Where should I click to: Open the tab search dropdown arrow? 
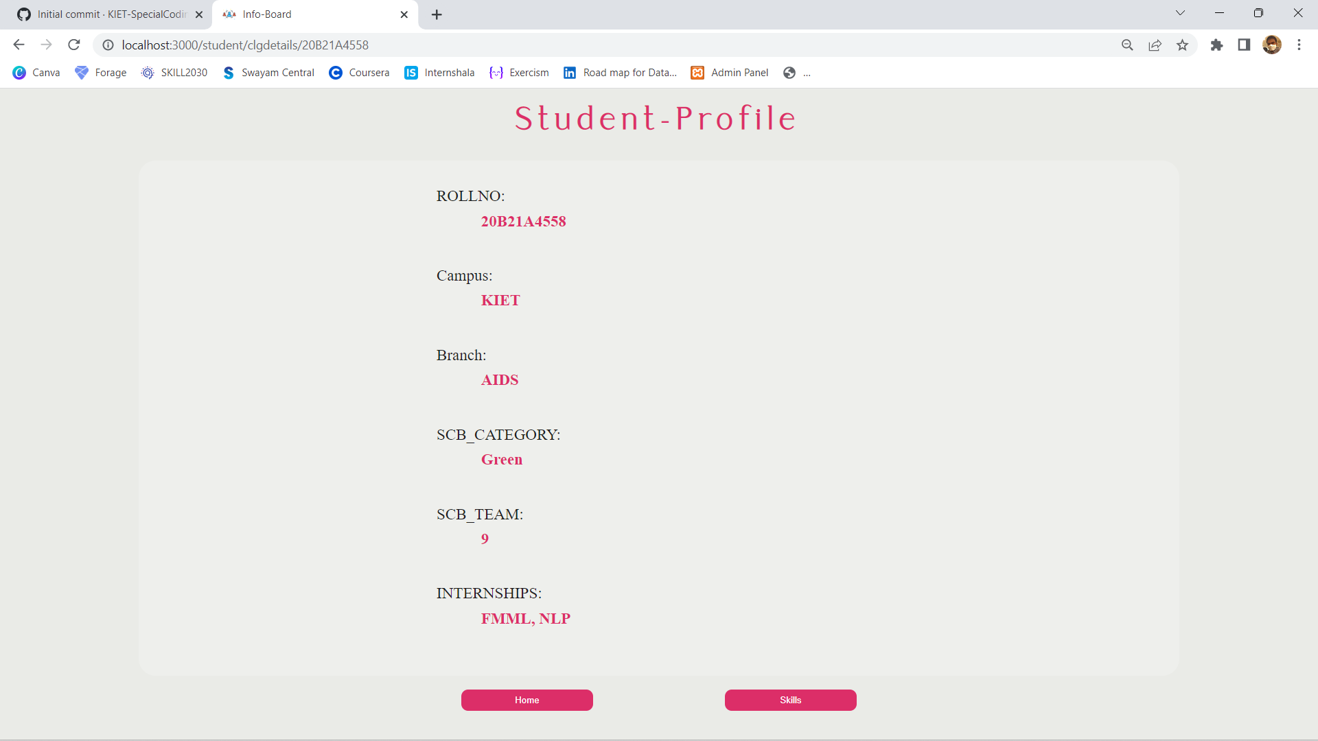pos(1180,12)
